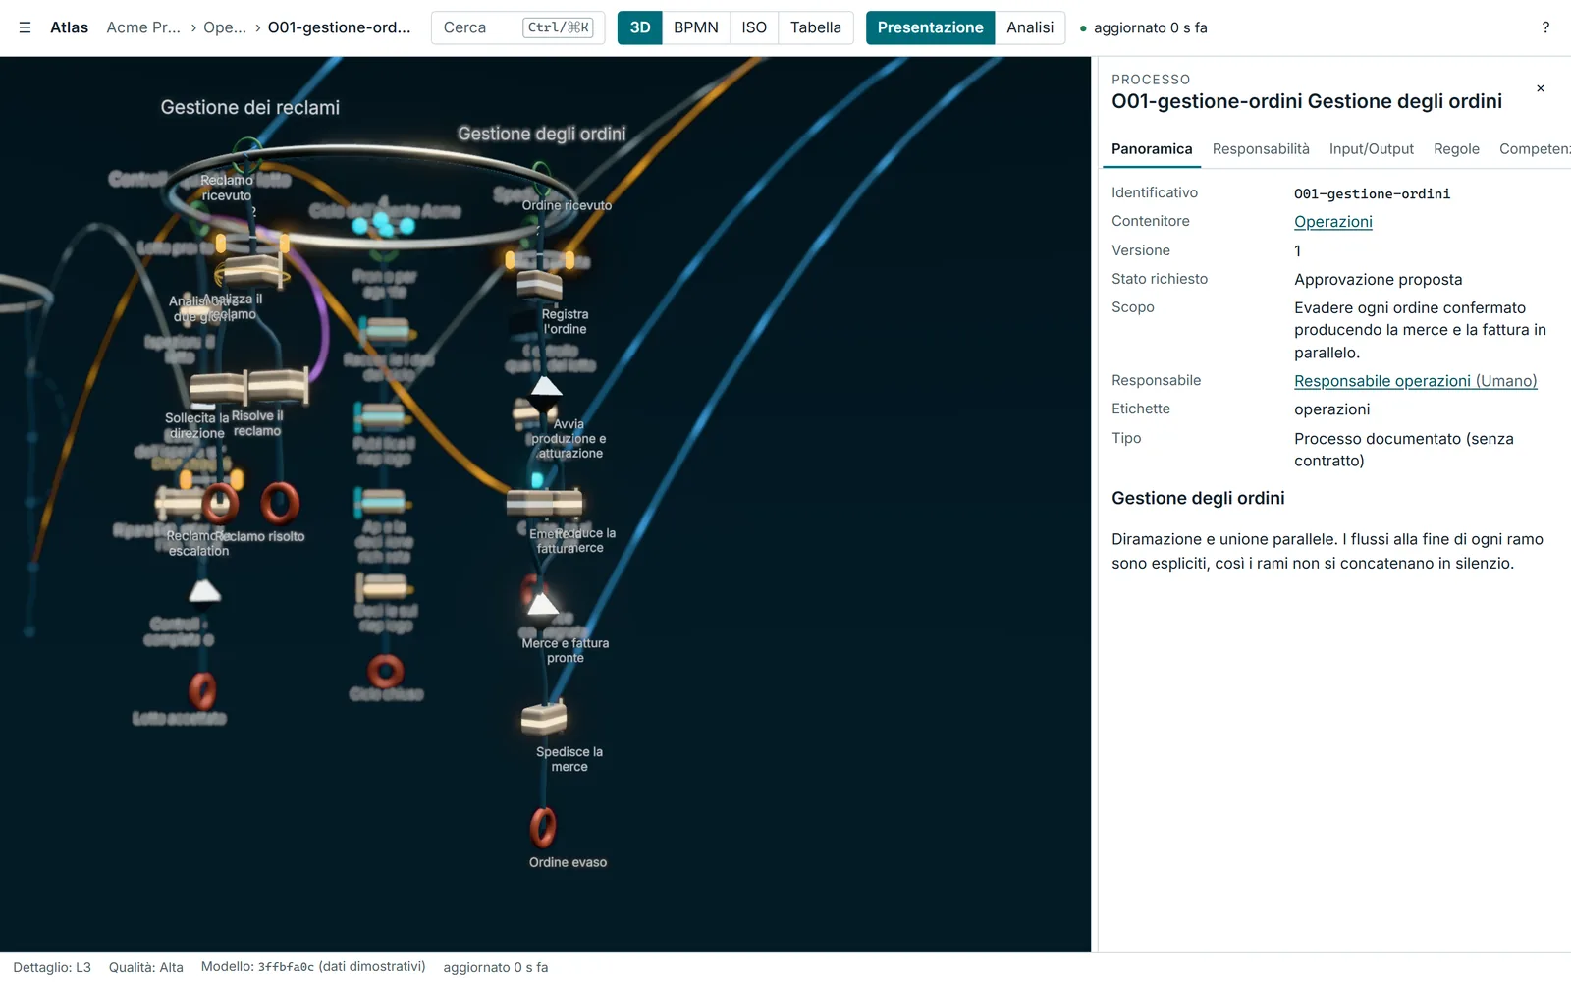Select the 'Analizza il reclamo' task block

(253, 270)
